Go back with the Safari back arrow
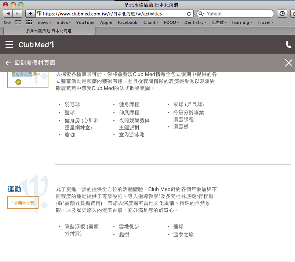The height and width of the screenshot is (262, 295). pyautogui.click(x=8, y=14)
